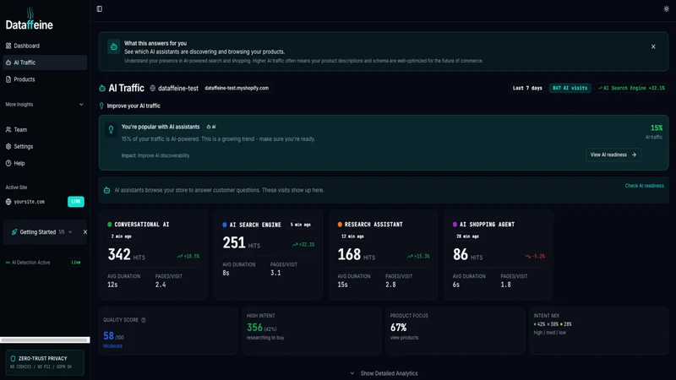Click the Settings gear icon
This screenshot has width=676, height=380.
point(8,146)
